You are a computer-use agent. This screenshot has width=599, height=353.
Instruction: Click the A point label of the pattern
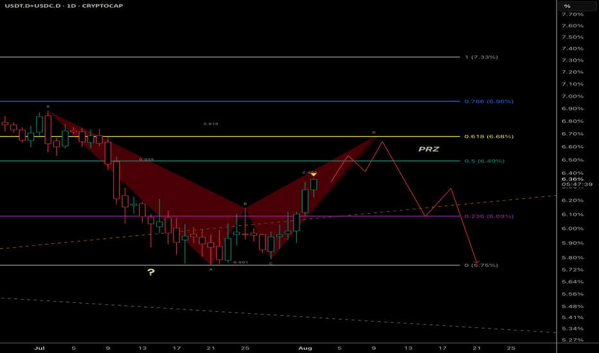tap(211, 270)
